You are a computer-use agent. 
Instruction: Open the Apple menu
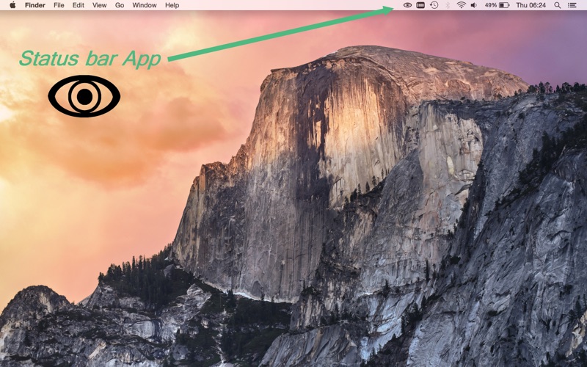pos(12,5)
